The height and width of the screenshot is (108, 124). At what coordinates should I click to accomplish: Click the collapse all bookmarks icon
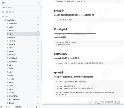7,12
